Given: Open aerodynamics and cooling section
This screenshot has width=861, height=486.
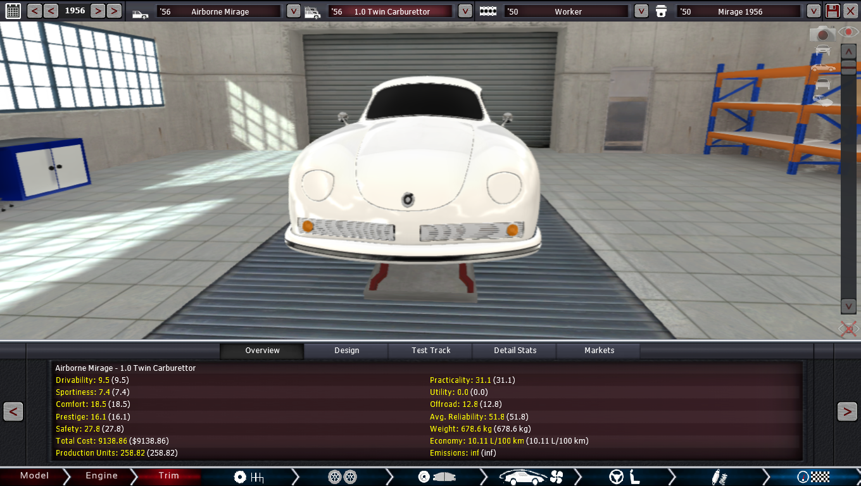Looking at the screenshot, I should pos(531,477).
